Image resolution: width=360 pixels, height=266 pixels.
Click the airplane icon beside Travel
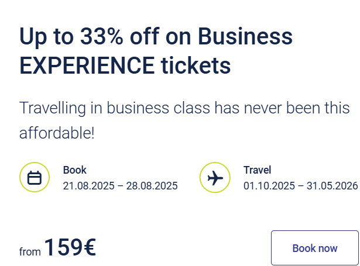215,178
